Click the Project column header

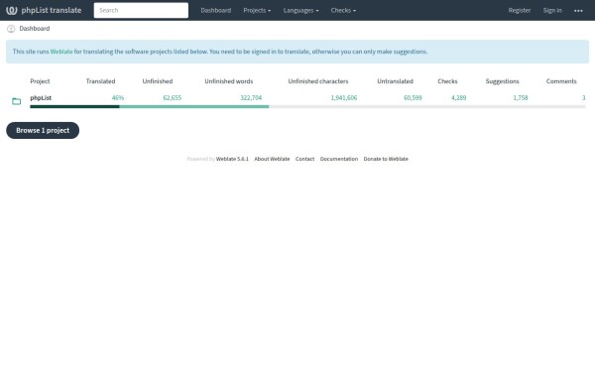pos(40,81)
